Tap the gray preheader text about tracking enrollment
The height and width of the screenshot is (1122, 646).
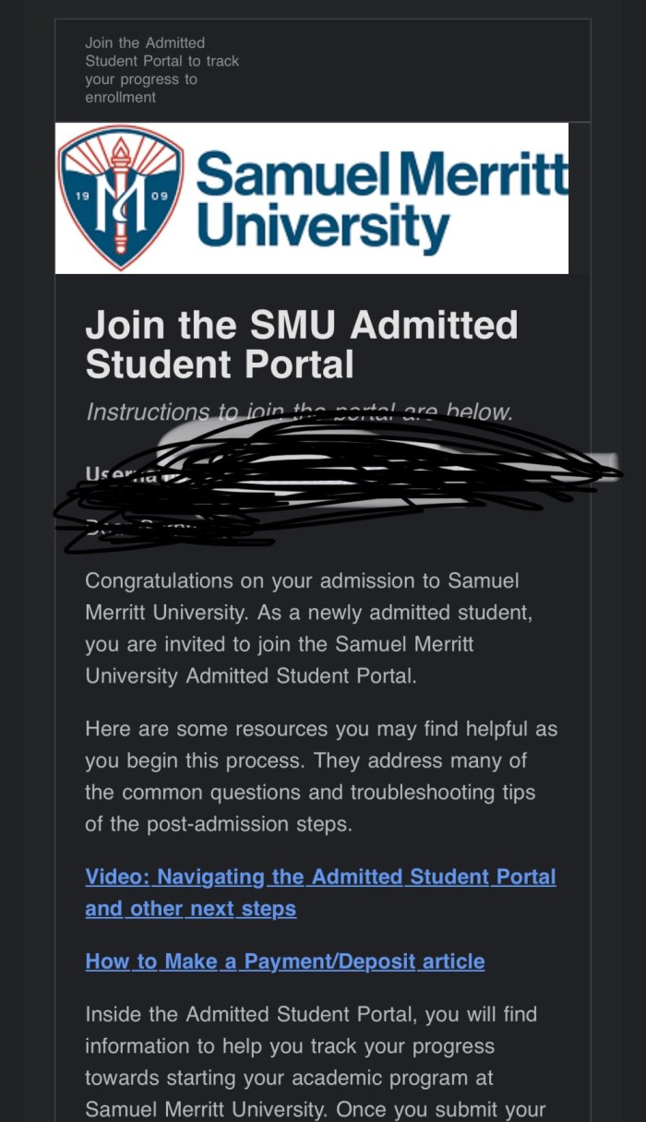161,70
